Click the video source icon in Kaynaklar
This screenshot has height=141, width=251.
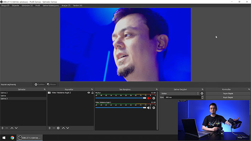[49, 93]
